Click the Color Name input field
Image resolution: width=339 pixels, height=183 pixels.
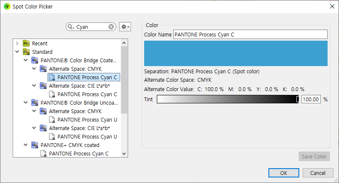(250, 34)
